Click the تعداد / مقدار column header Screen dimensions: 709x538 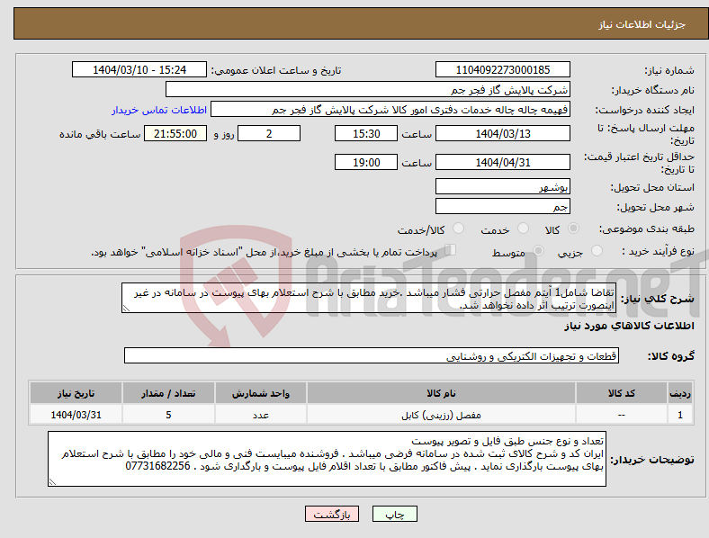[168, 393]
